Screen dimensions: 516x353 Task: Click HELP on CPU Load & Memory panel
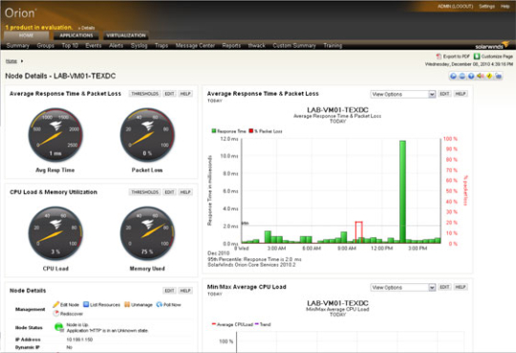click(x=185, y=192)
